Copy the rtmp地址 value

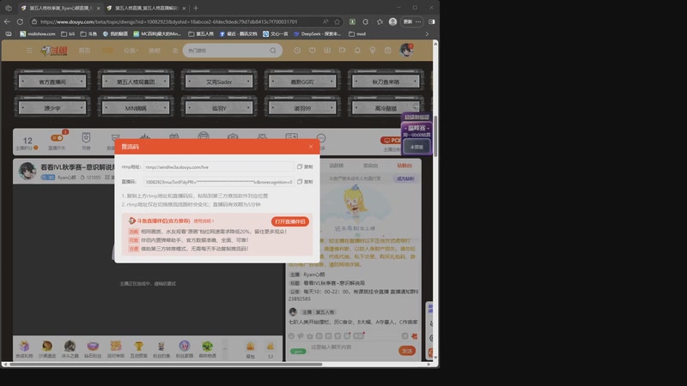coord(305,166)
